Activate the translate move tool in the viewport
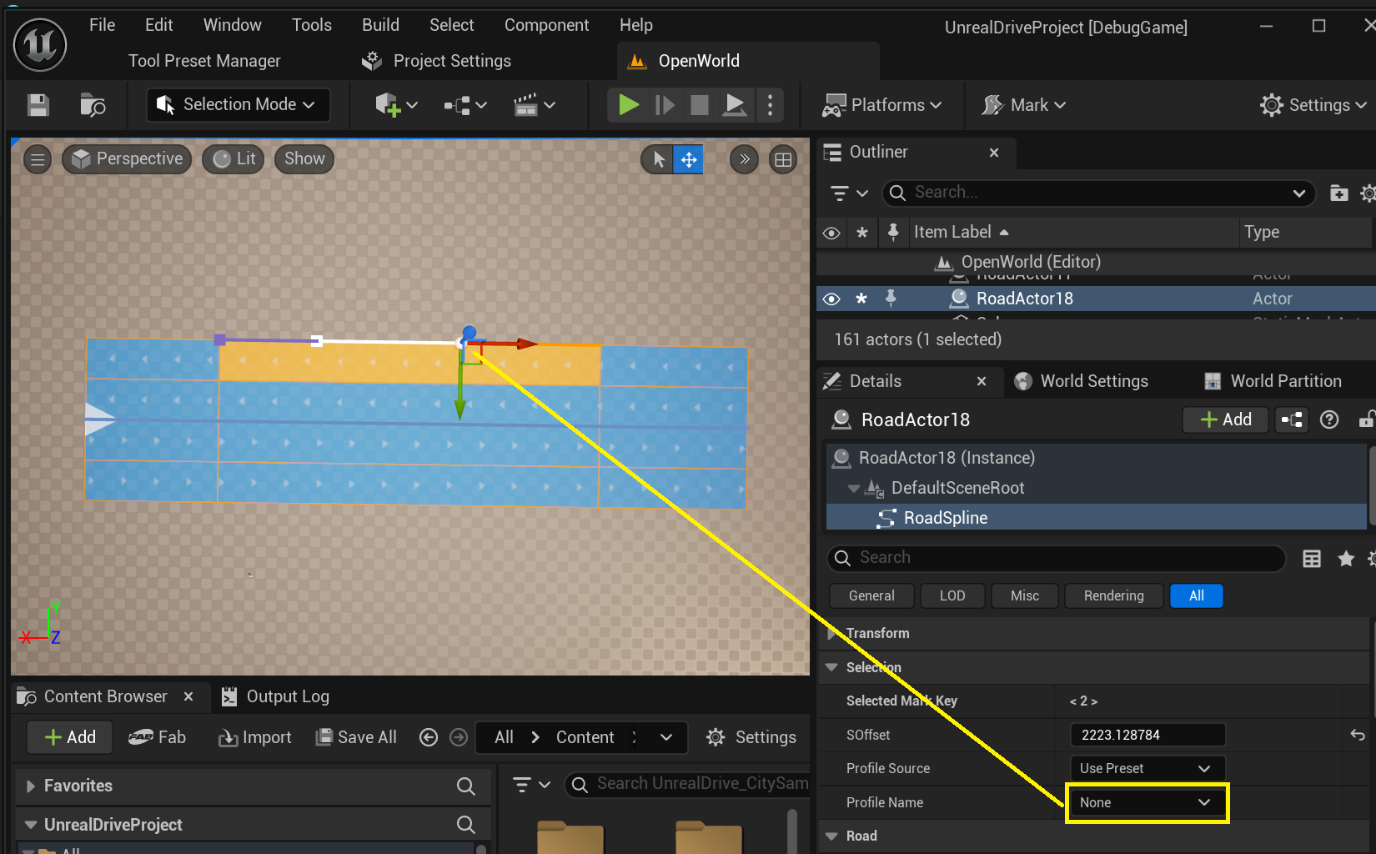 689,159
